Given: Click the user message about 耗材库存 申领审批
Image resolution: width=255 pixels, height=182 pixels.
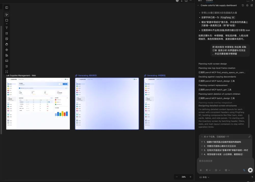Looking at the screenshot, I should 230,50.
